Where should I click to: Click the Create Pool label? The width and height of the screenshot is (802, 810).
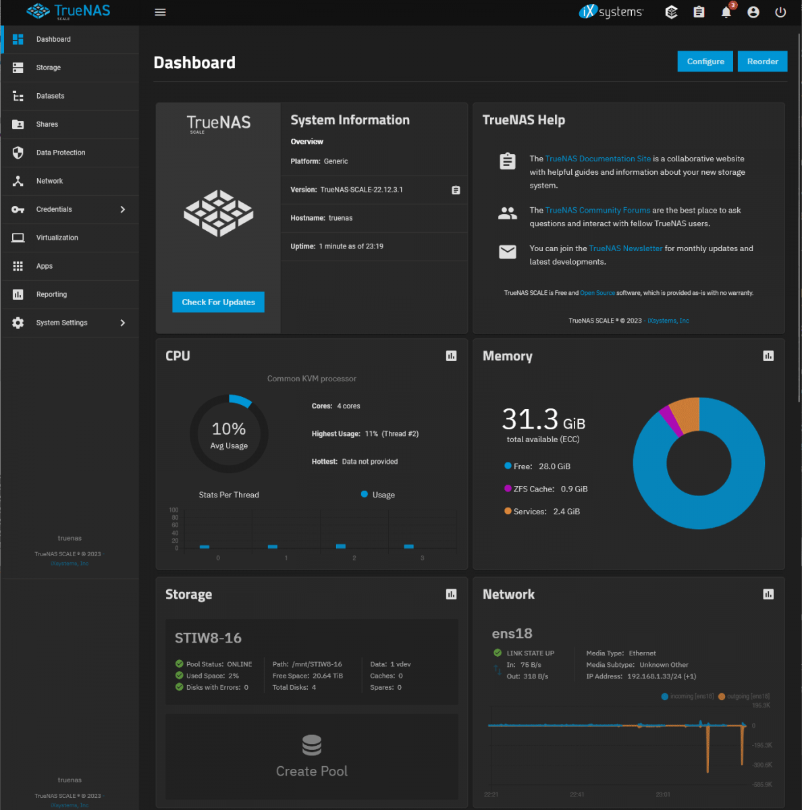pyautogui.click(x=312, y=772)
